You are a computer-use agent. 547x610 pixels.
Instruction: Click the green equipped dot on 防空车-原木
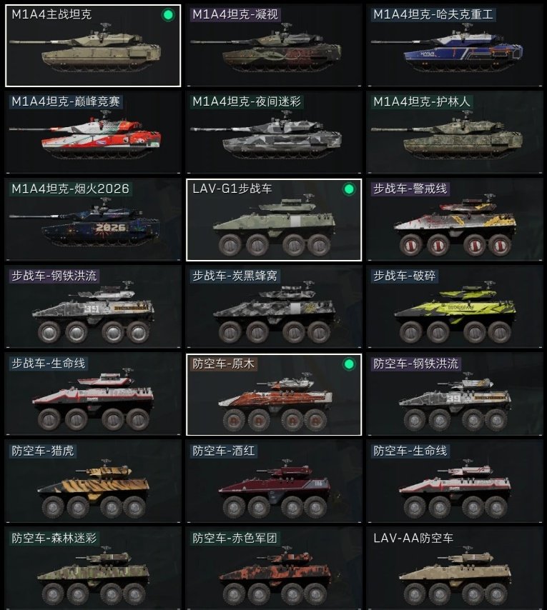(349, 364)
